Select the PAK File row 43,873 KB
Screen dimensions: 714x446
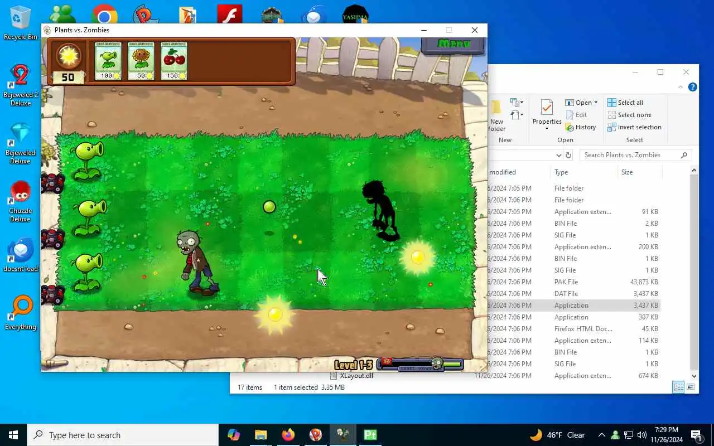coord(575,282)
